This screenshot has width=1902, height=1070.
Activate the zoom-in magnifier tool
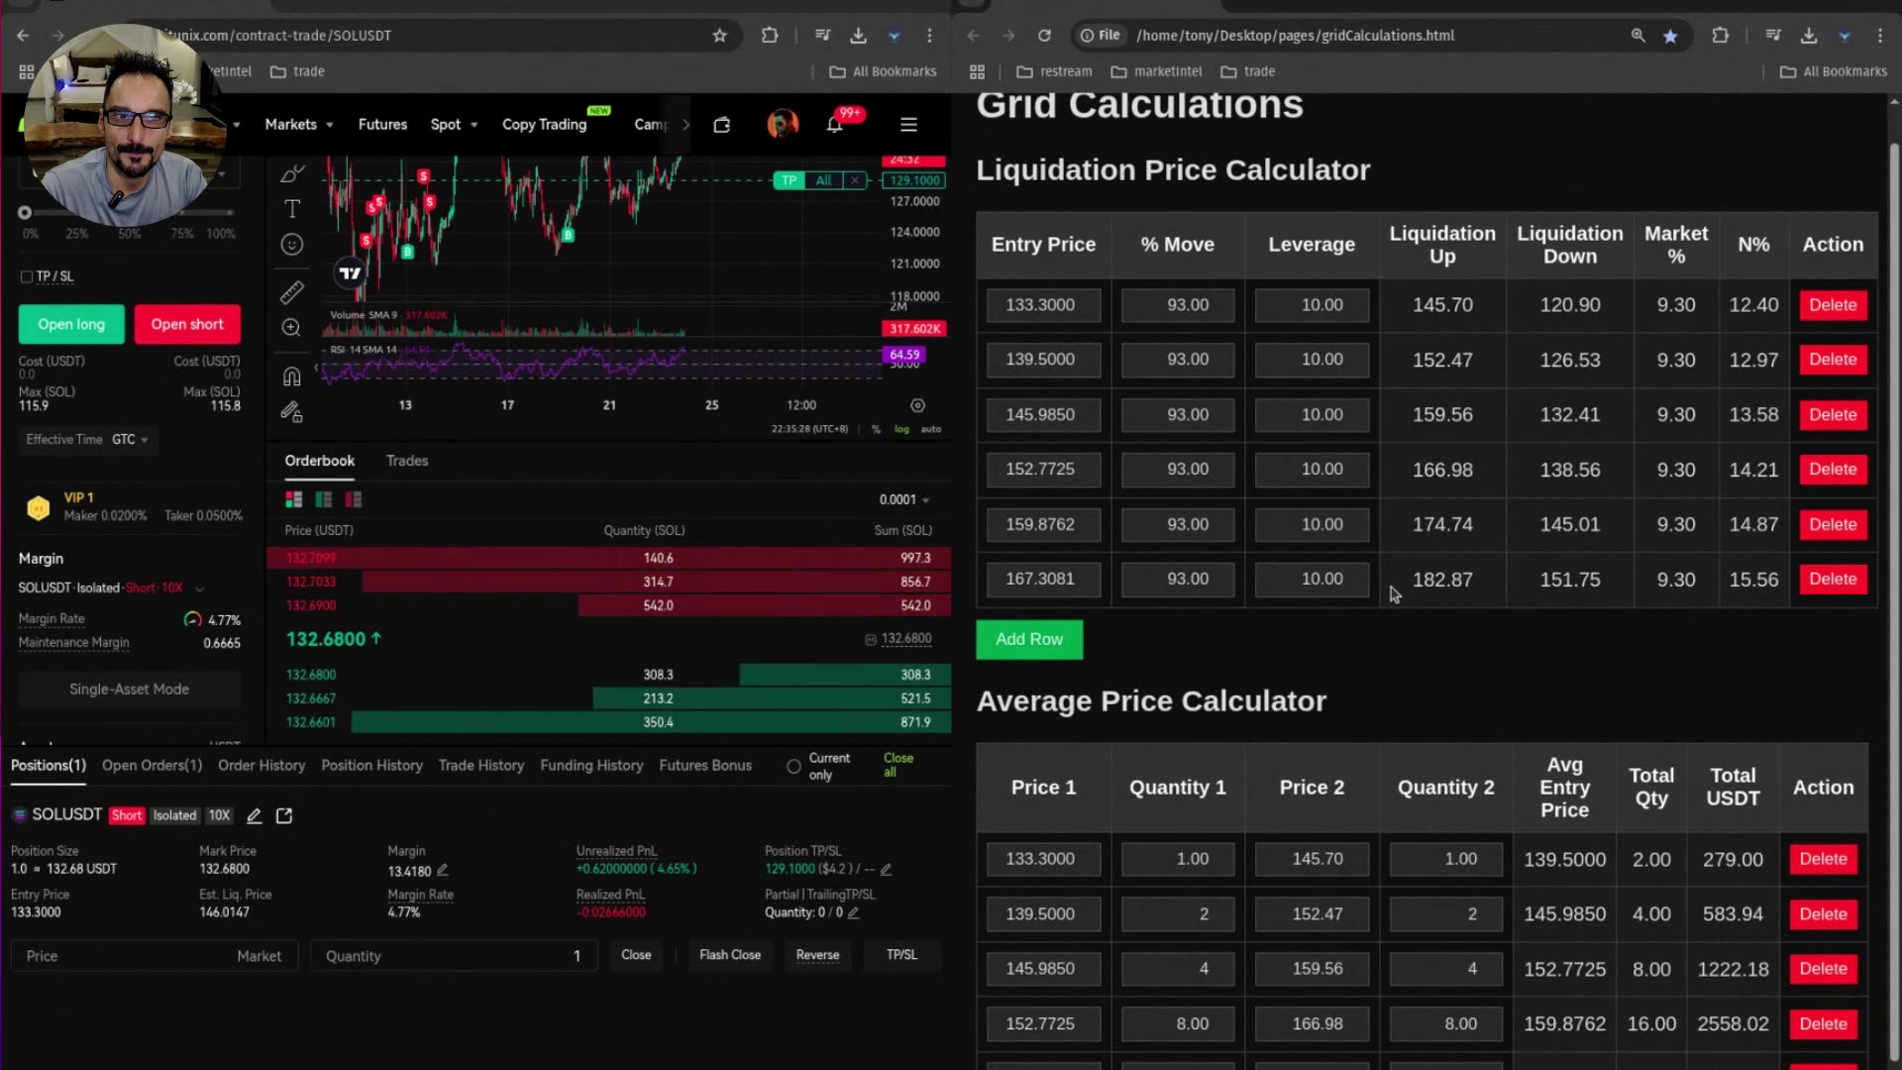coord(291,327)
